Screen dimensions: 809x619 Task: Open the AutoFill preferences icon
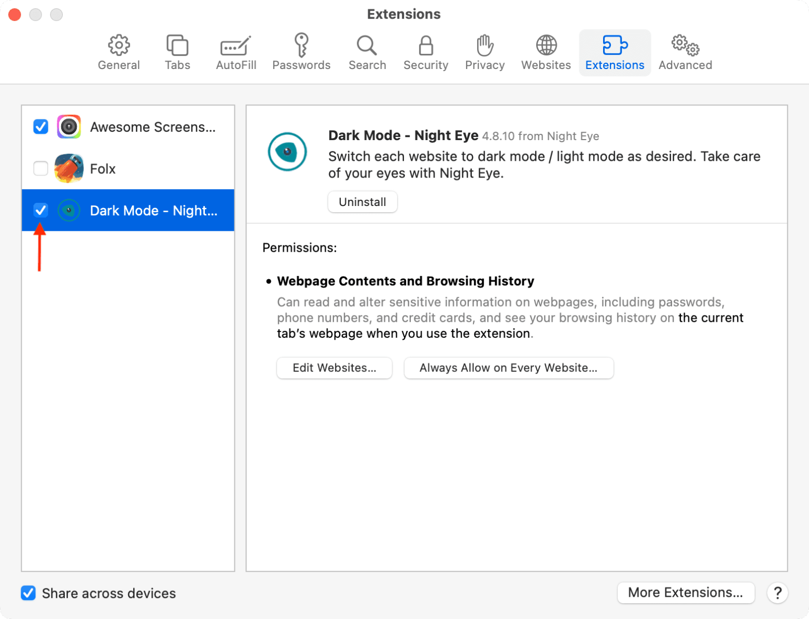tap(235, 46)
